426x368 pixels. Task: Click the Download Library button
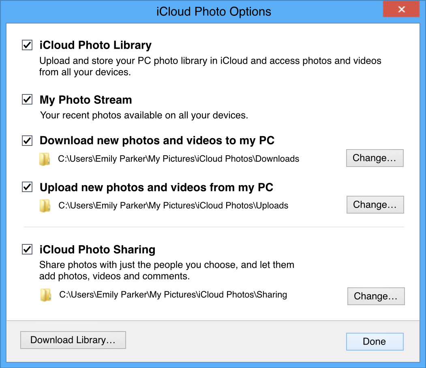[73, 340]
